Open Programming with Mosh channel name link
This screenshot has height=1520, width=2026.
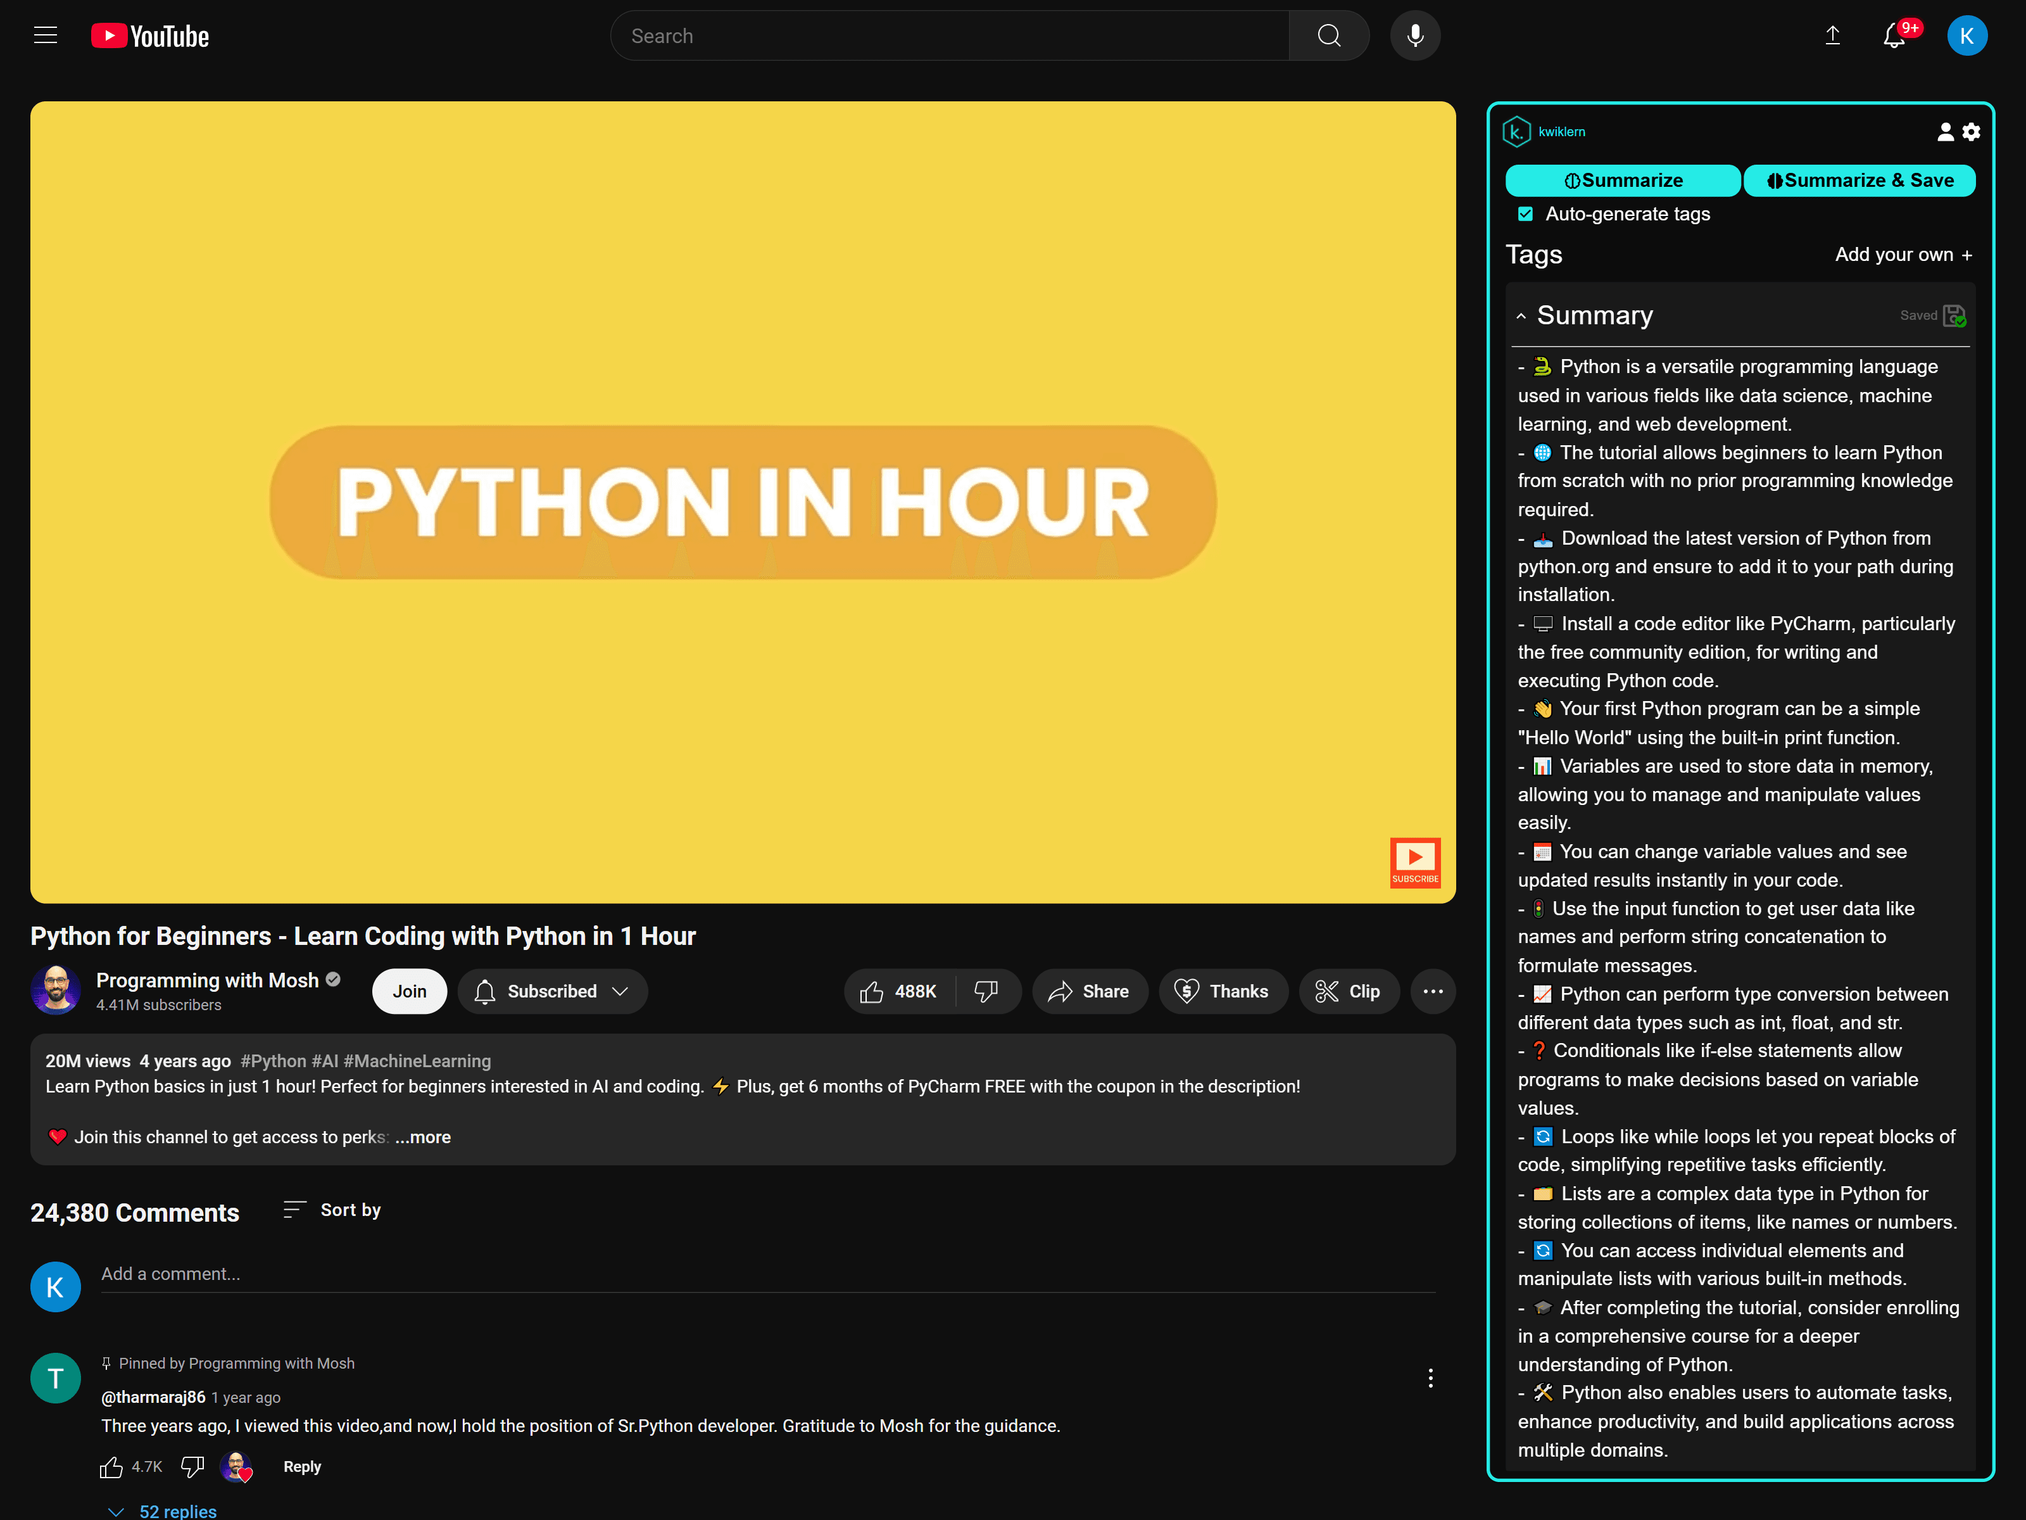pyautogui.click(x=207, y=980)
